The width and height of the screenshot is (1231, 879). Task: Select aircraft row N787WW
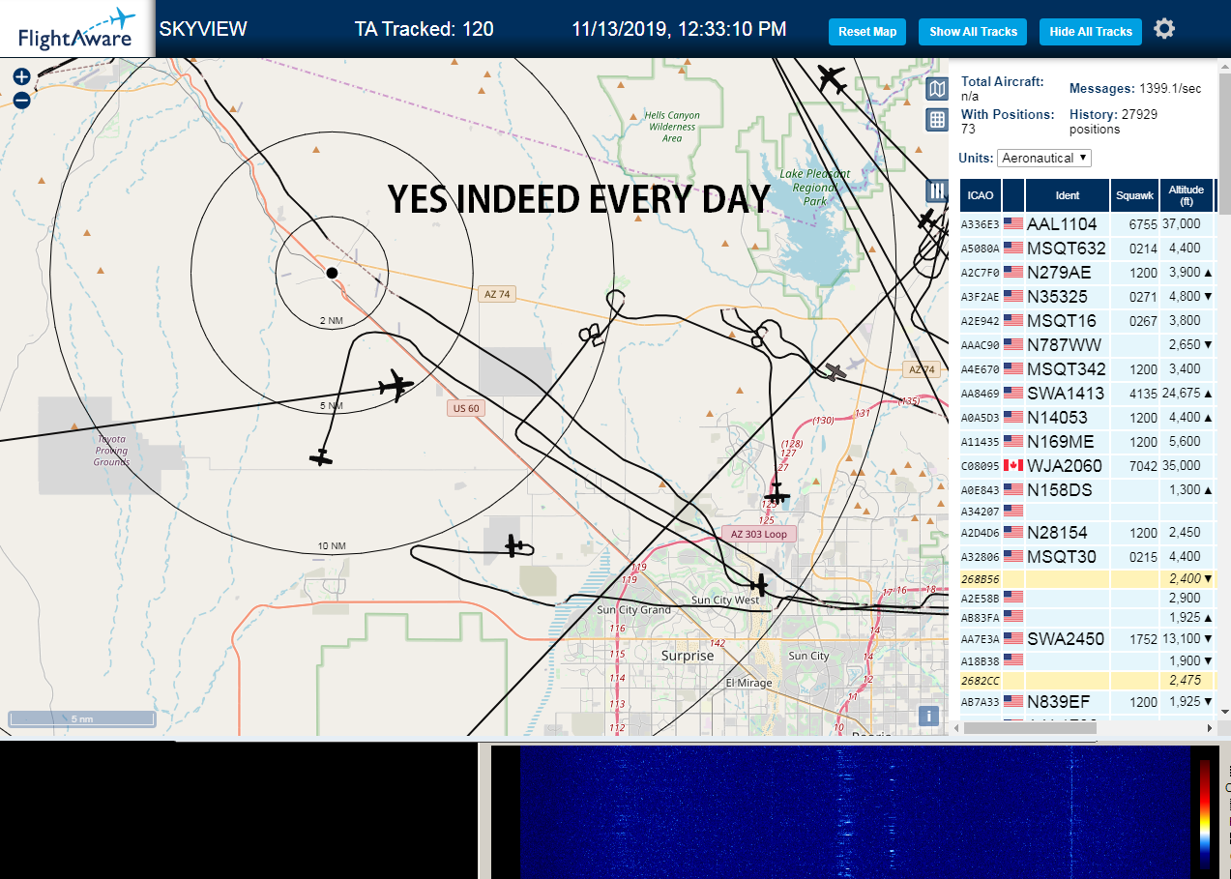(x=1087, y=344)
